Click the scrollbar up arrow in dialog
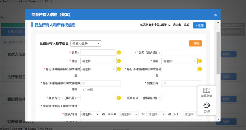This screenshot has height=130, width=246. click(218, 22)
